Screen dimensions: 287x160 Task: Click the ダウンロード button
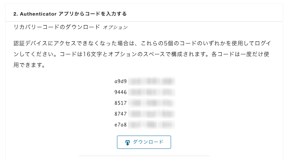[144, 142]
